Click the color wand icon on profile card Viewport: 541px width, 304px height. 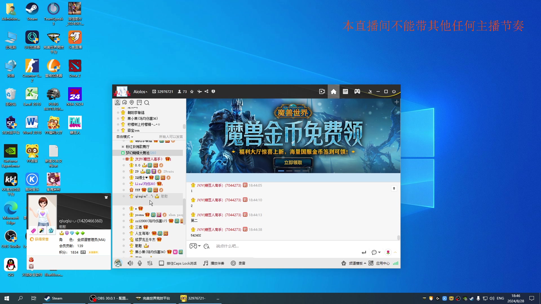coord(42,231)
